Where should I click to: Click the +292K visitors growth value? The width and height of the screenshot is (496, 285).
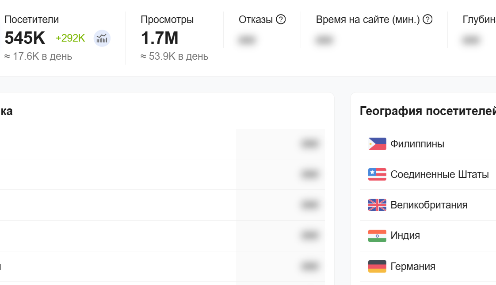click(x=70, y=39)
